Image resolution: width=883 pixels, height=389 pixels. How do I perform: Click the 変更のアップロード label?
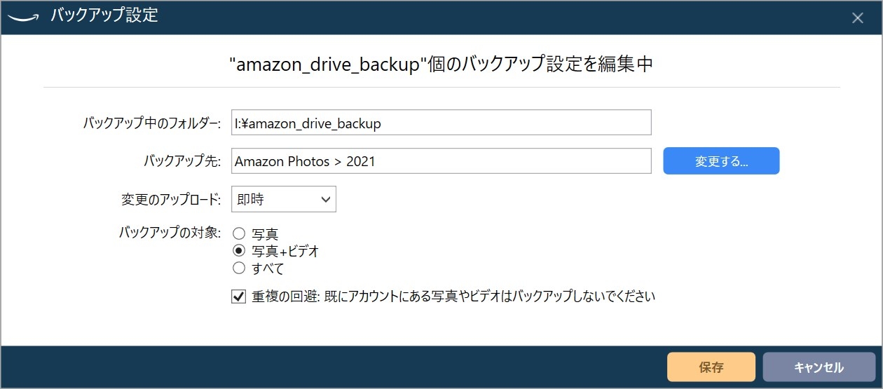click(171, 199)
